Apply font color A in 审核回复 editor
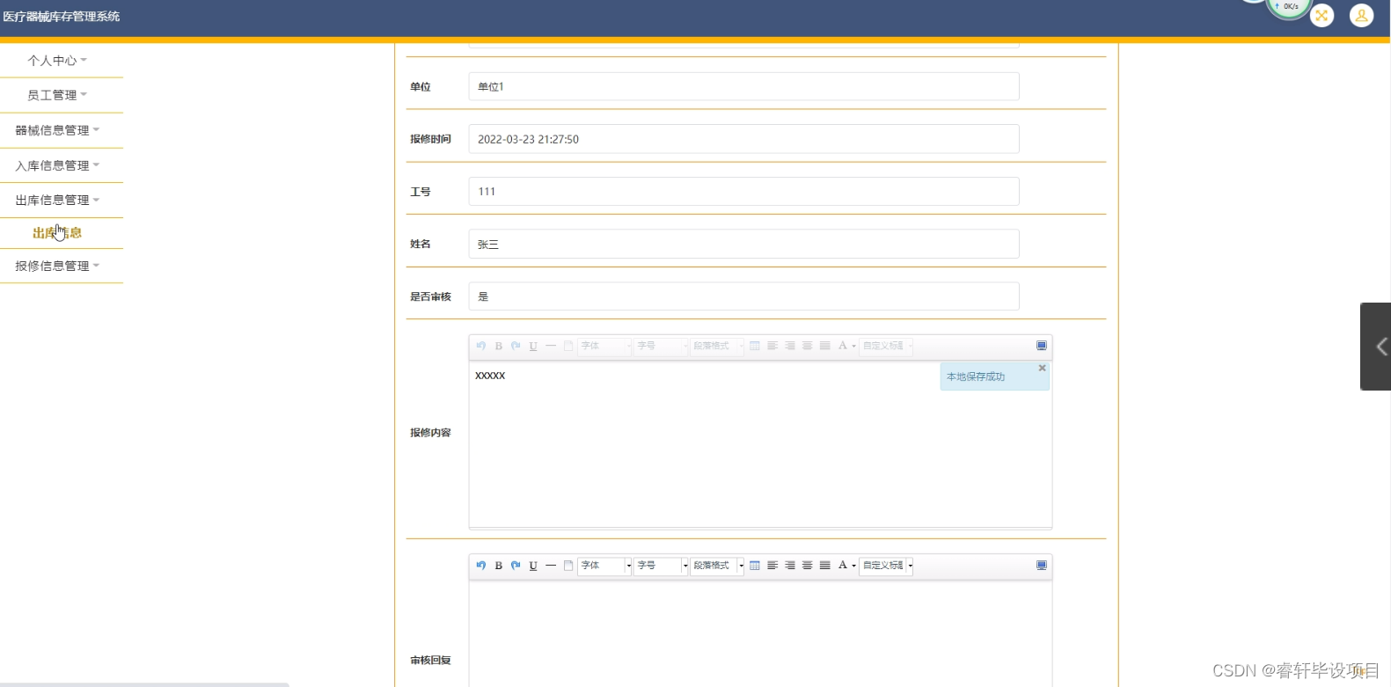This screenshot has height=687, width=1391. tap(842, 566)
